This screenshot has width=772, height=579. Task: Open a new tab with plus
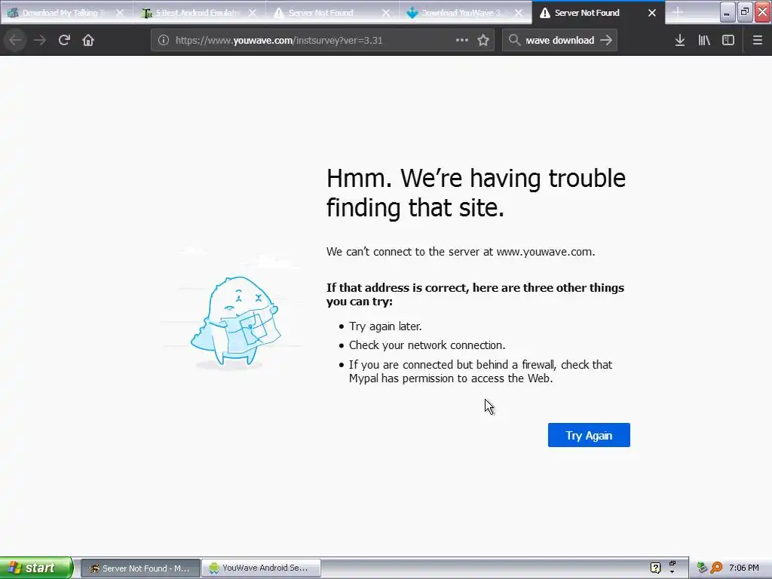[678, 12]
